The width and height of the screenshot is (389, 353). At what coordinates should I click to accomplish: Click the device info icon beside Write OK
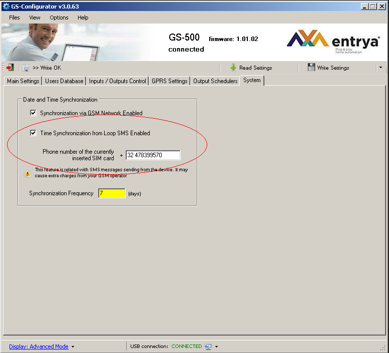click(26, 68)
